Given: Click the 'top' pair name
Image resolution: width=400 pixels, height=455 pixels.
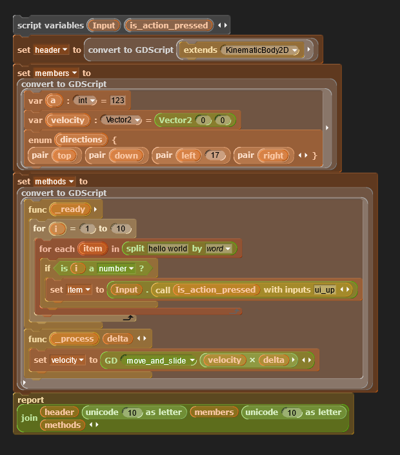Looking at the screenshot, I should pyautogui.click(x=65, y=155).
